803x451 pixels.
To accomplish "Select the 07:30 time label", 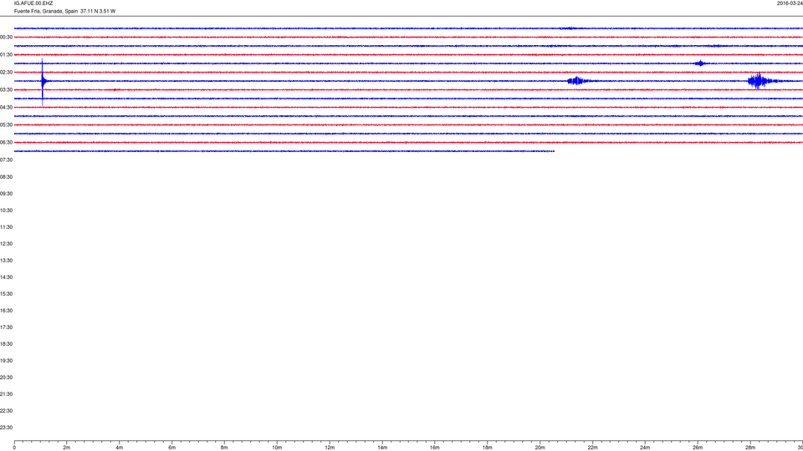I will pyautogui.click(x=6, y=160).
